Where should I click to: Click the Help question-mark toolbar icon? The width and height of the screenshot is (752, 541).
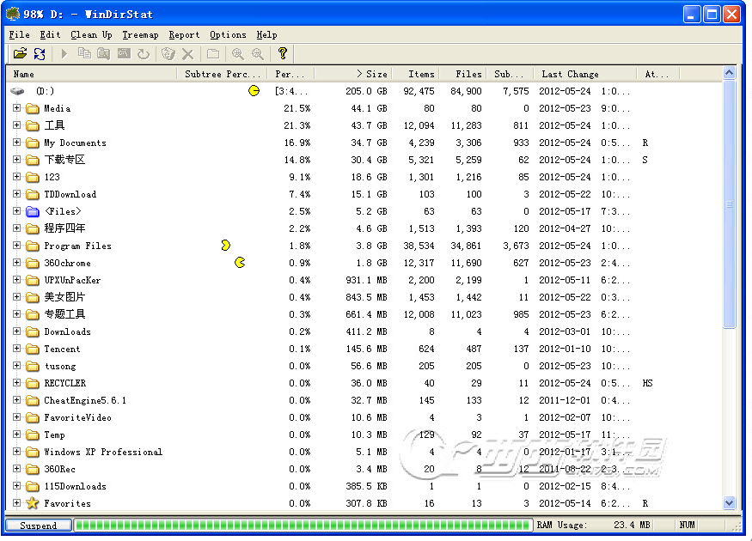click(x=283, y=53)
